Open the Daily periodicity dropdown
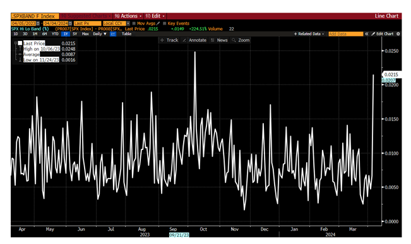411x244 pixels. tap(100, 34)
